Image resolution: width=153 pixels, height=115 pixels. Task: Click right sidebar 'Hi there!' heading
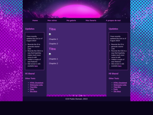click(114, 74)
